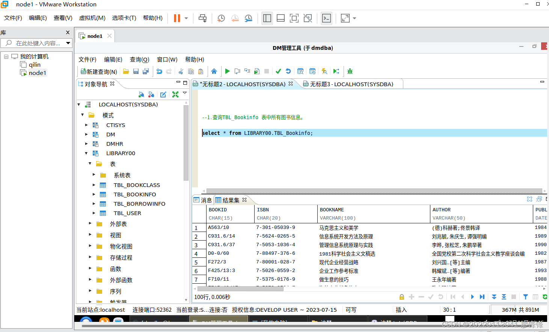
Task: Open file with the folder toolbar icon
Action: pyautogui.click(x=126, y=71)
